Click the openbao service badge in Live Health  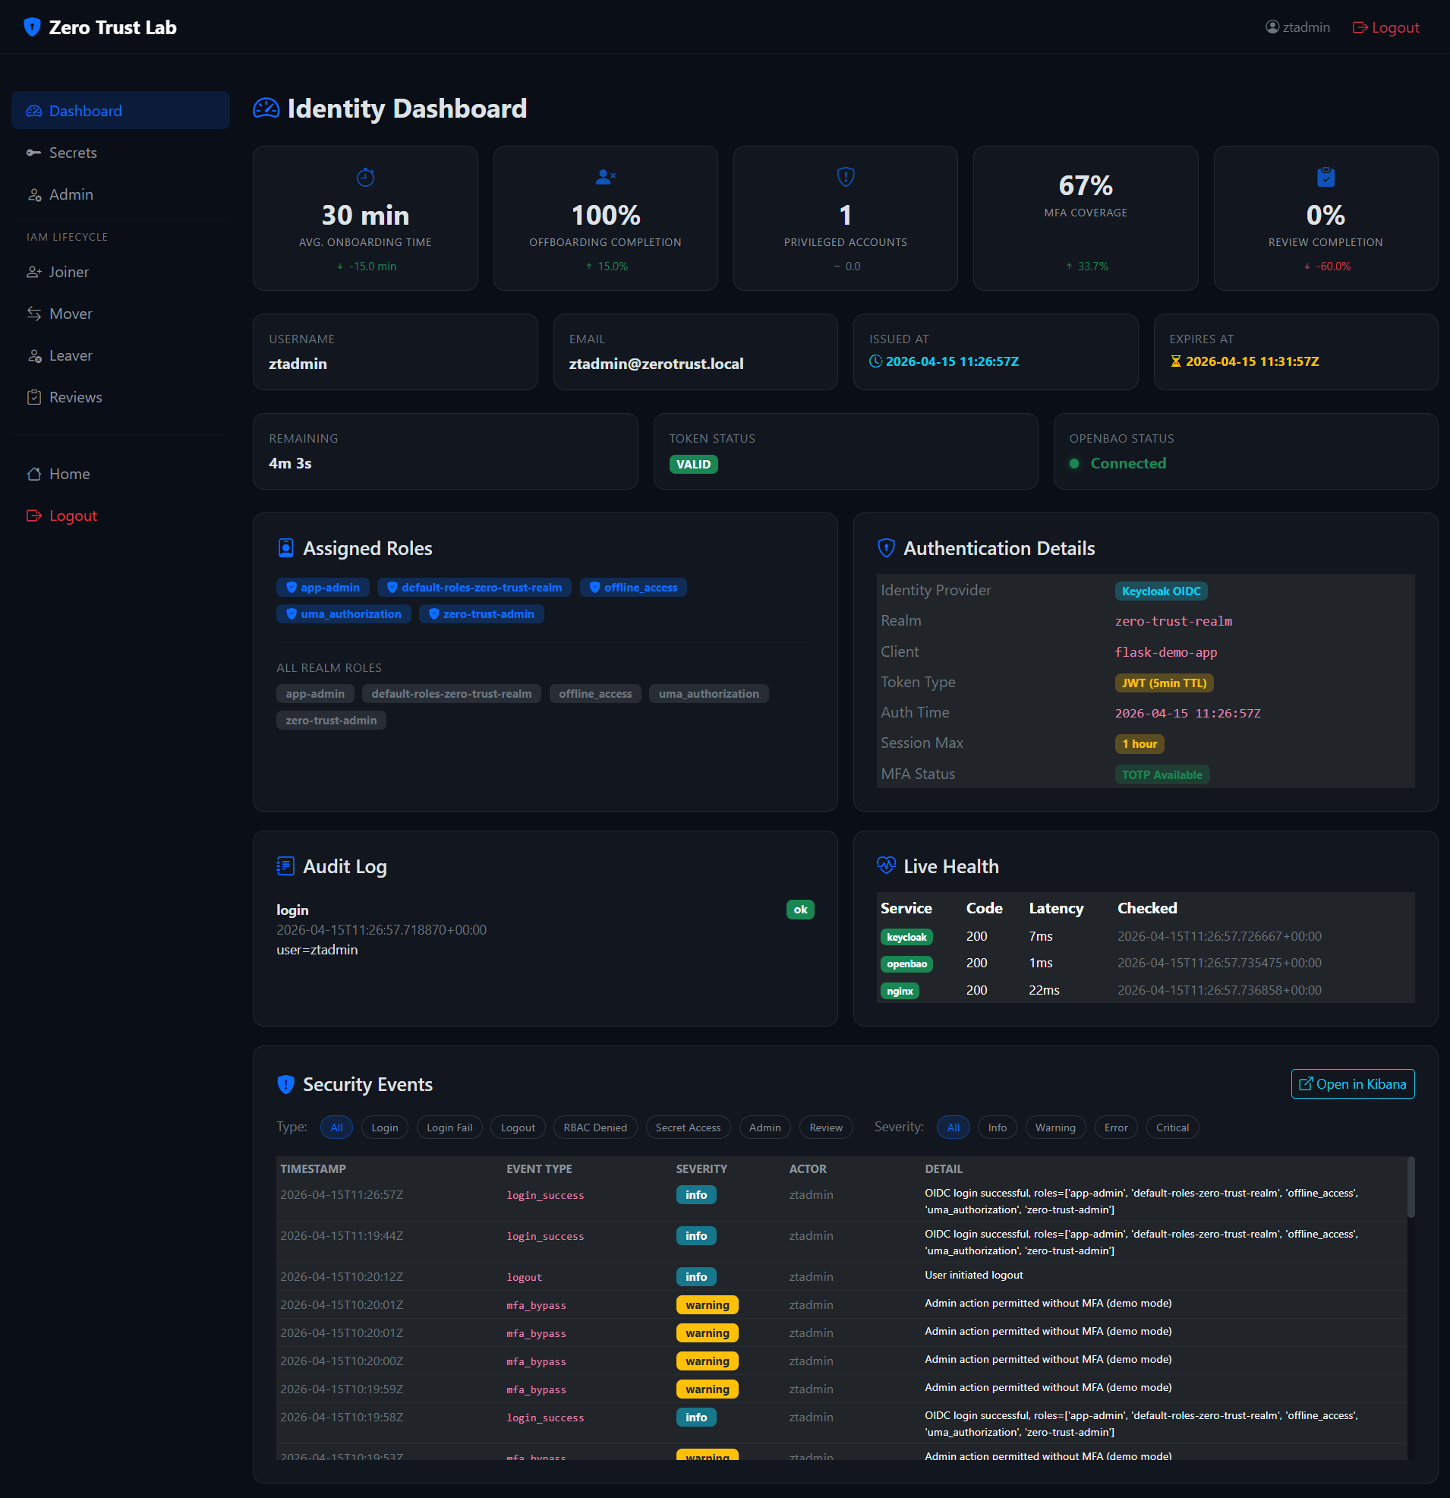click(x=906, y=963)
